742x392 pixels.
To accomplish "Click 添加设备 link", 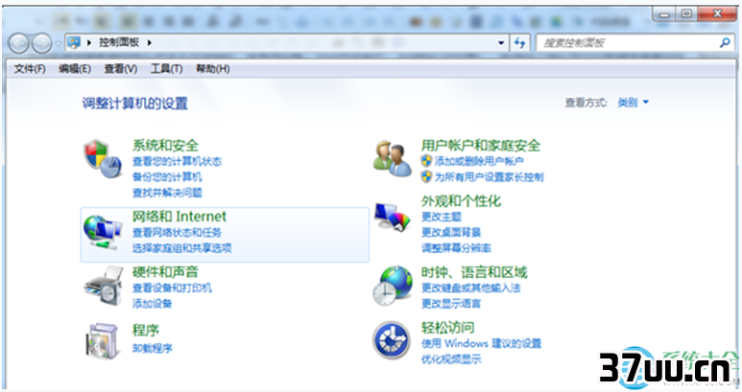I will (152, 303).
